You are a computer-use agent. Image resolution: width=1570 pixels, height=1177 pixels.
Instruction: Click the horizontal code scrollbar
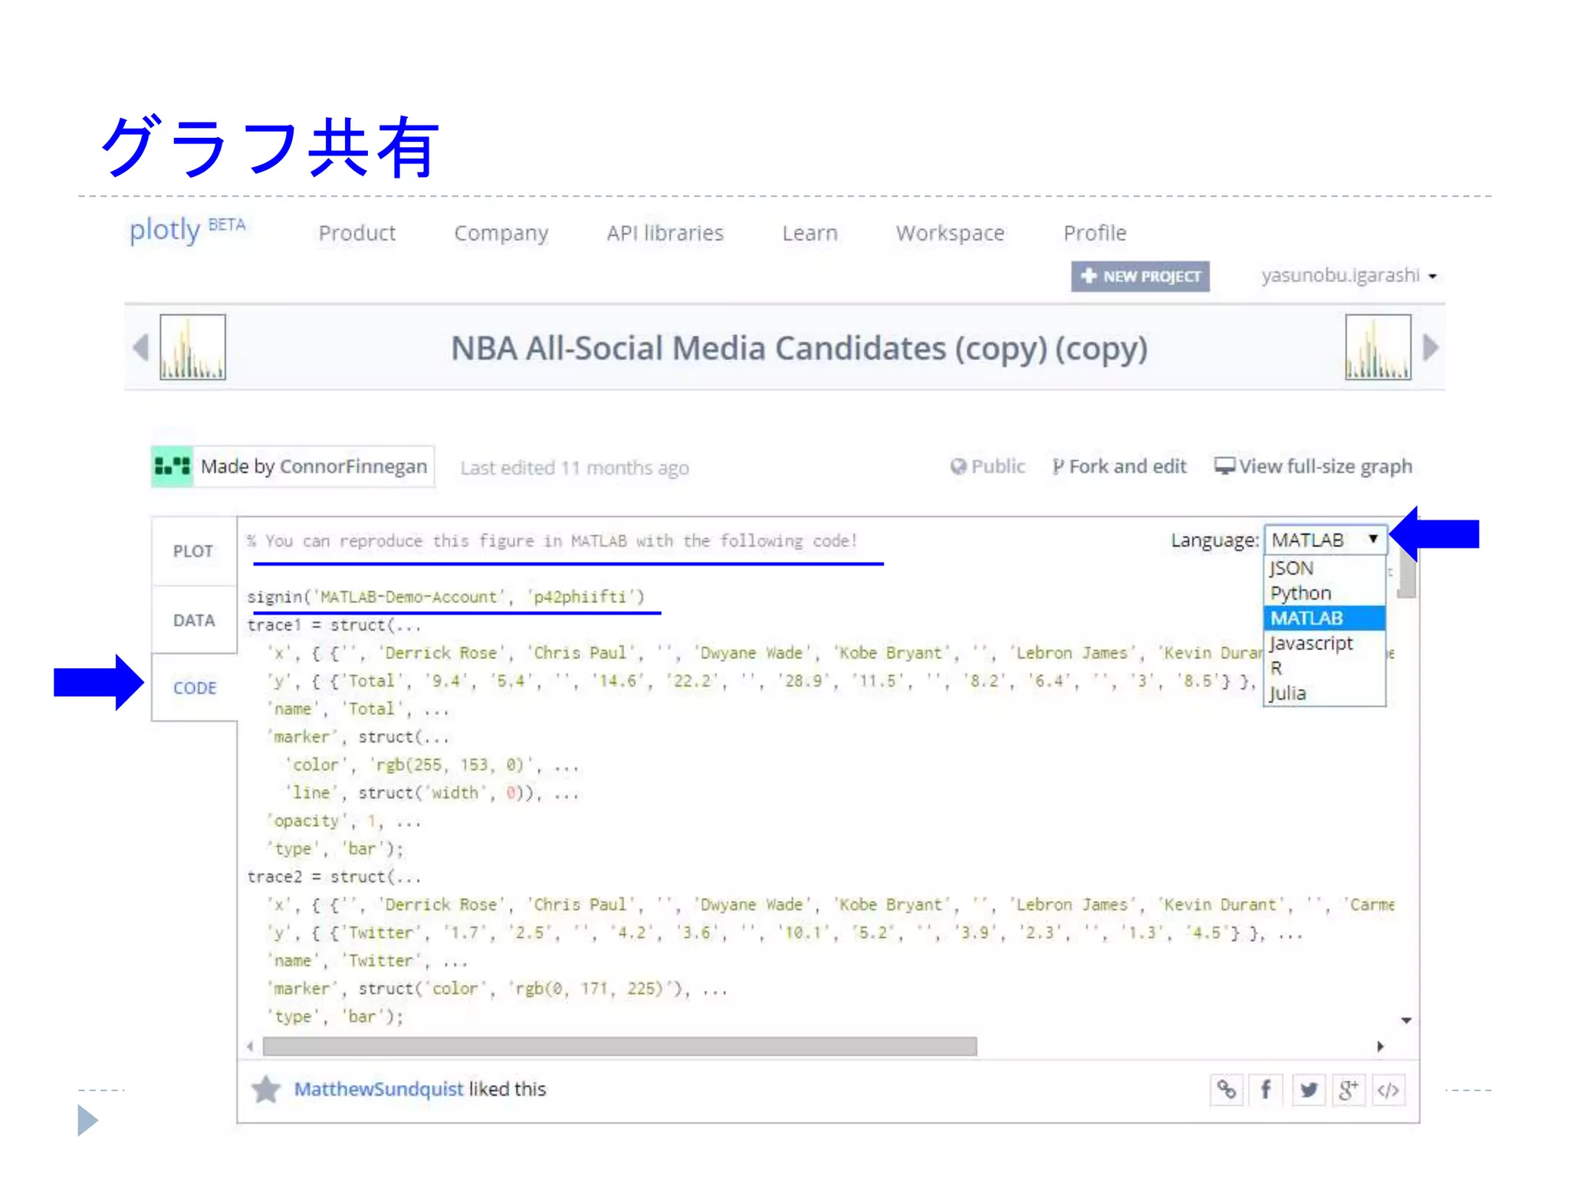619,1047
